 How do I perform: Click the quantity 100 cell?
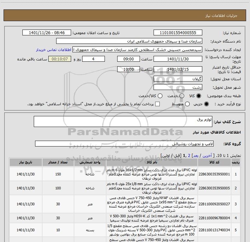[x=58, y=188]
